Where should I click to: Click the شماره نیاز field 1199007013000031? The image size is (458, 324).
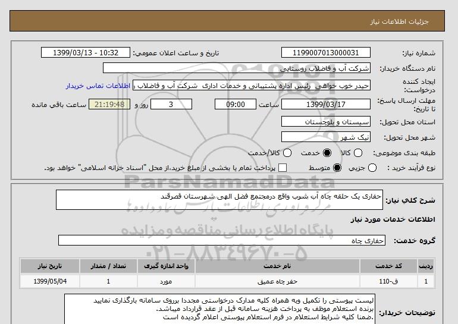[326, 53]
